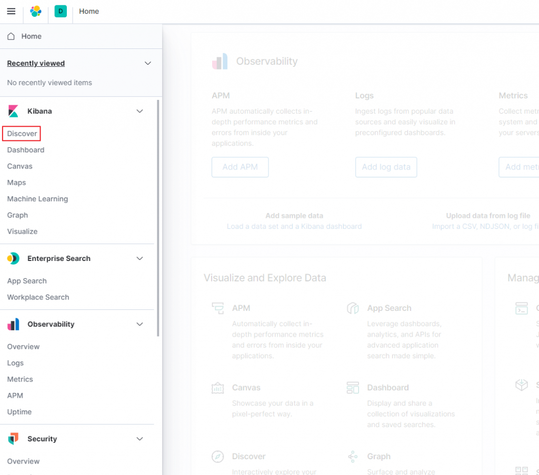Click the Home house icon in sidebar
This screenshot has height=475, width=539.
tap(11, 36)
